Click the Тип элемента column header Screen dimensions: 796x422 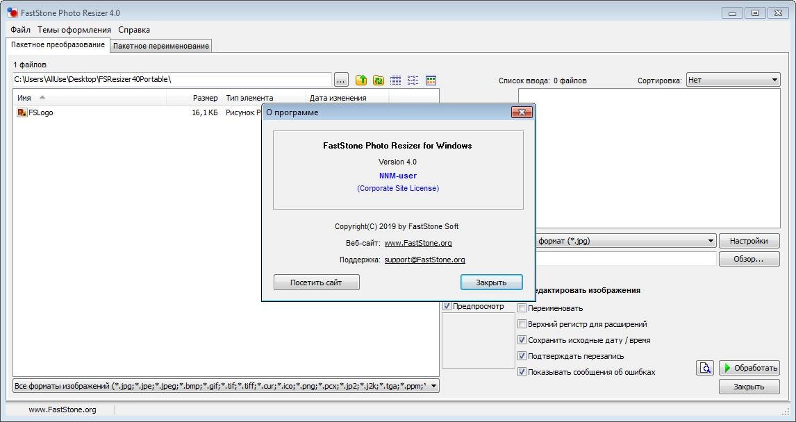click(x=263, y=98)
